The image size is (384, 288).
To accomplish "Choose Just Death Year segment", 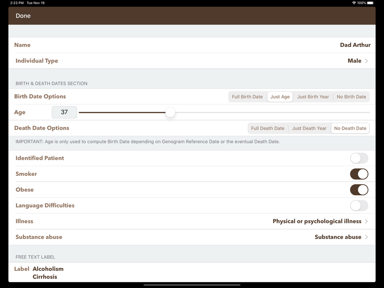I will (309, 128).
